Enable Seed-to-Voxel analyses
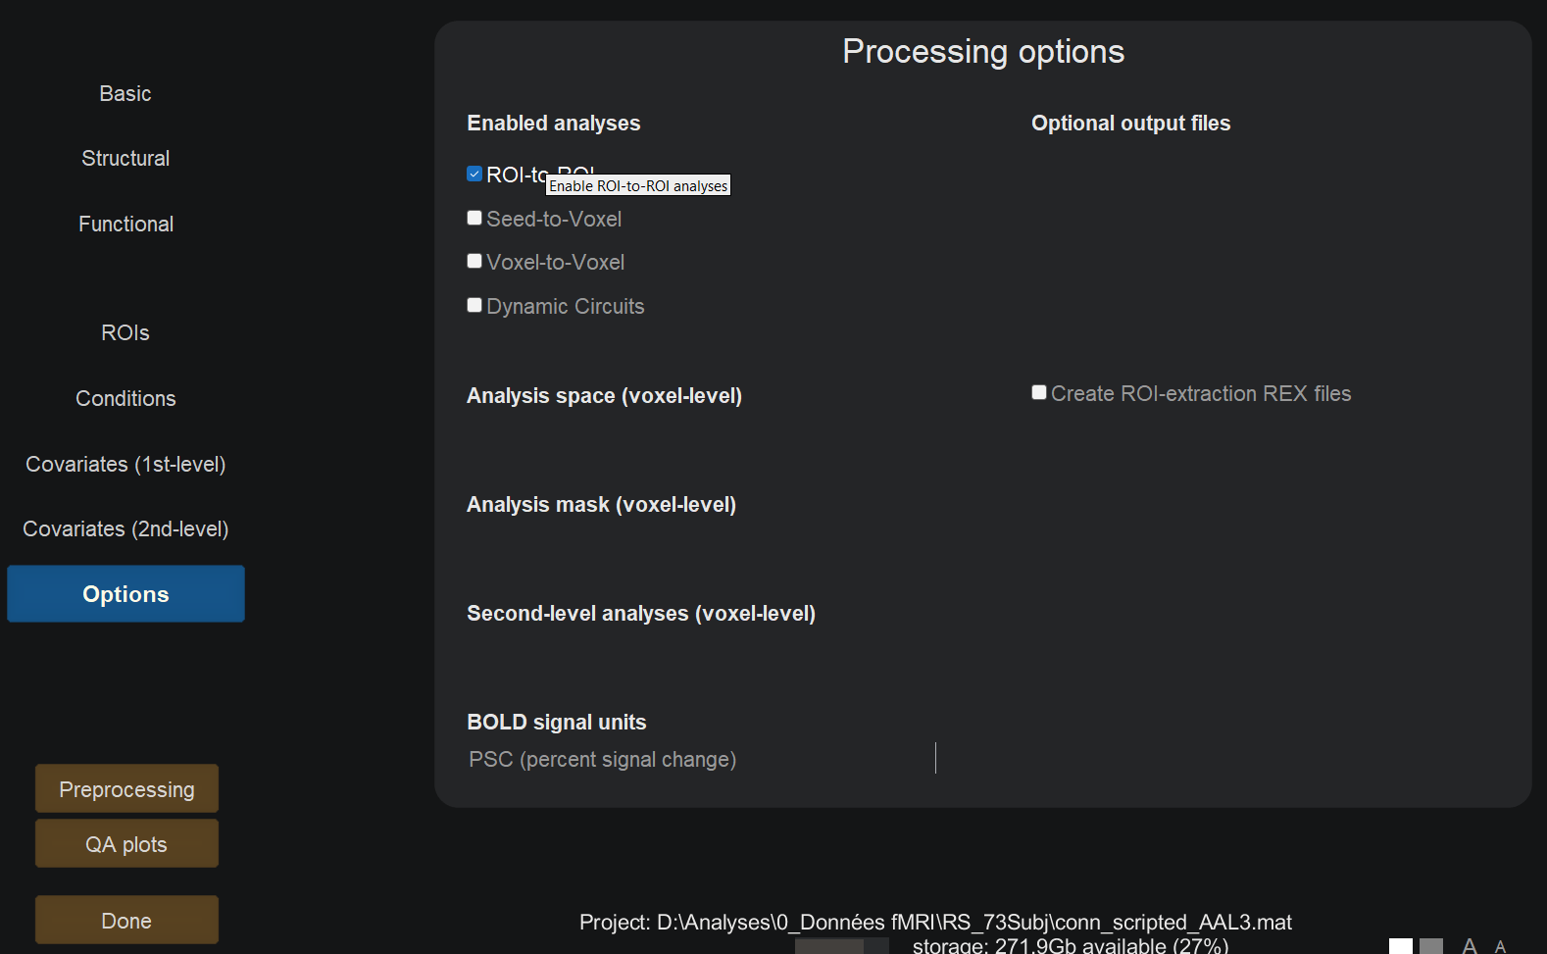 tap(474, 218)
